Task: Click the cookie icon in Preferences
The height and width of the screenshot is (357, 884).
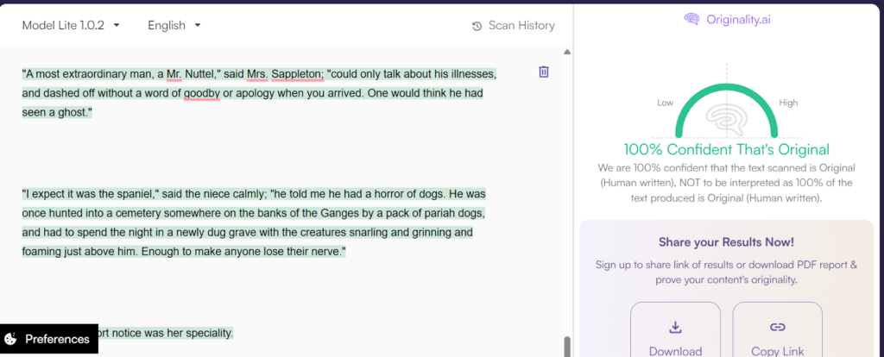Action: 10,339
